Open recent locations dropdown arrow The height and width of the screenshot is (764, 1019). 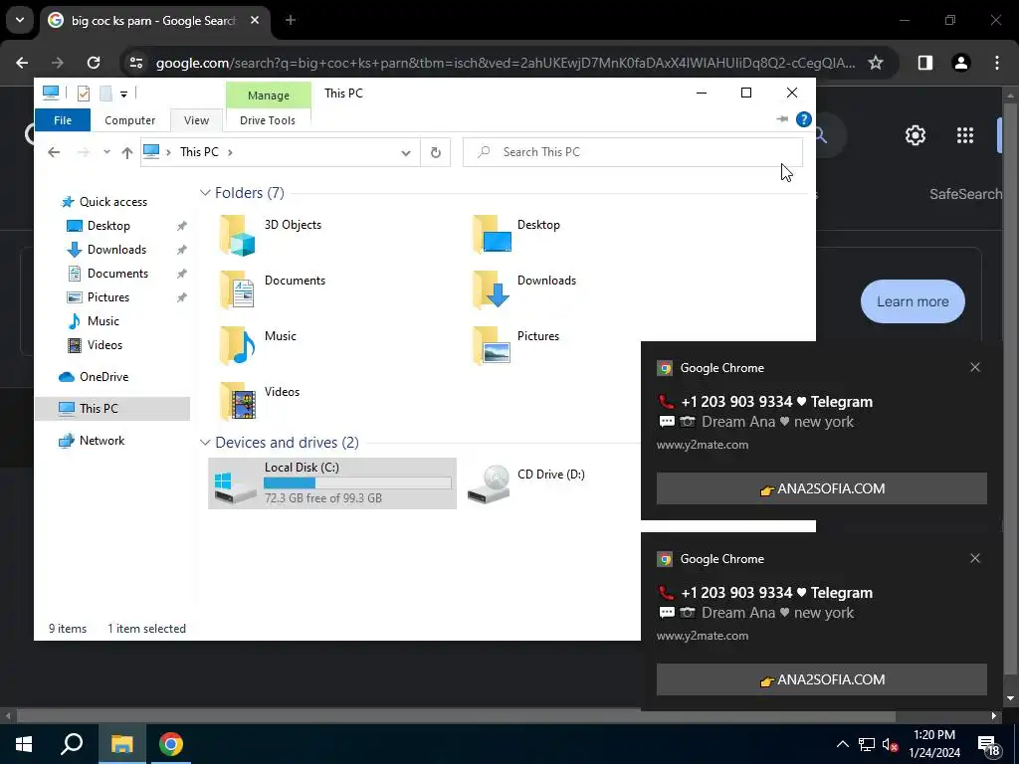tap(106, 152)
